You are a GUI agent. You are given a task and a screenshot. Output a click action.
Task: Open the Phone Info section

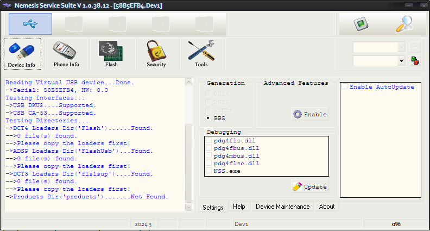(66, 54)
